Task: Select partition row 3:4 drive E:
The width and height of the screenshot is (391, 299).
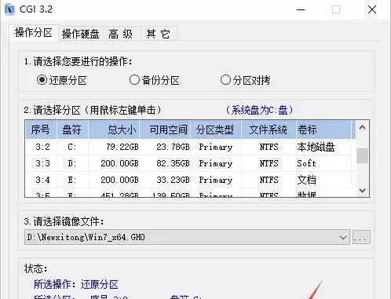Action: pyautogui.click(x=191, y=180)
